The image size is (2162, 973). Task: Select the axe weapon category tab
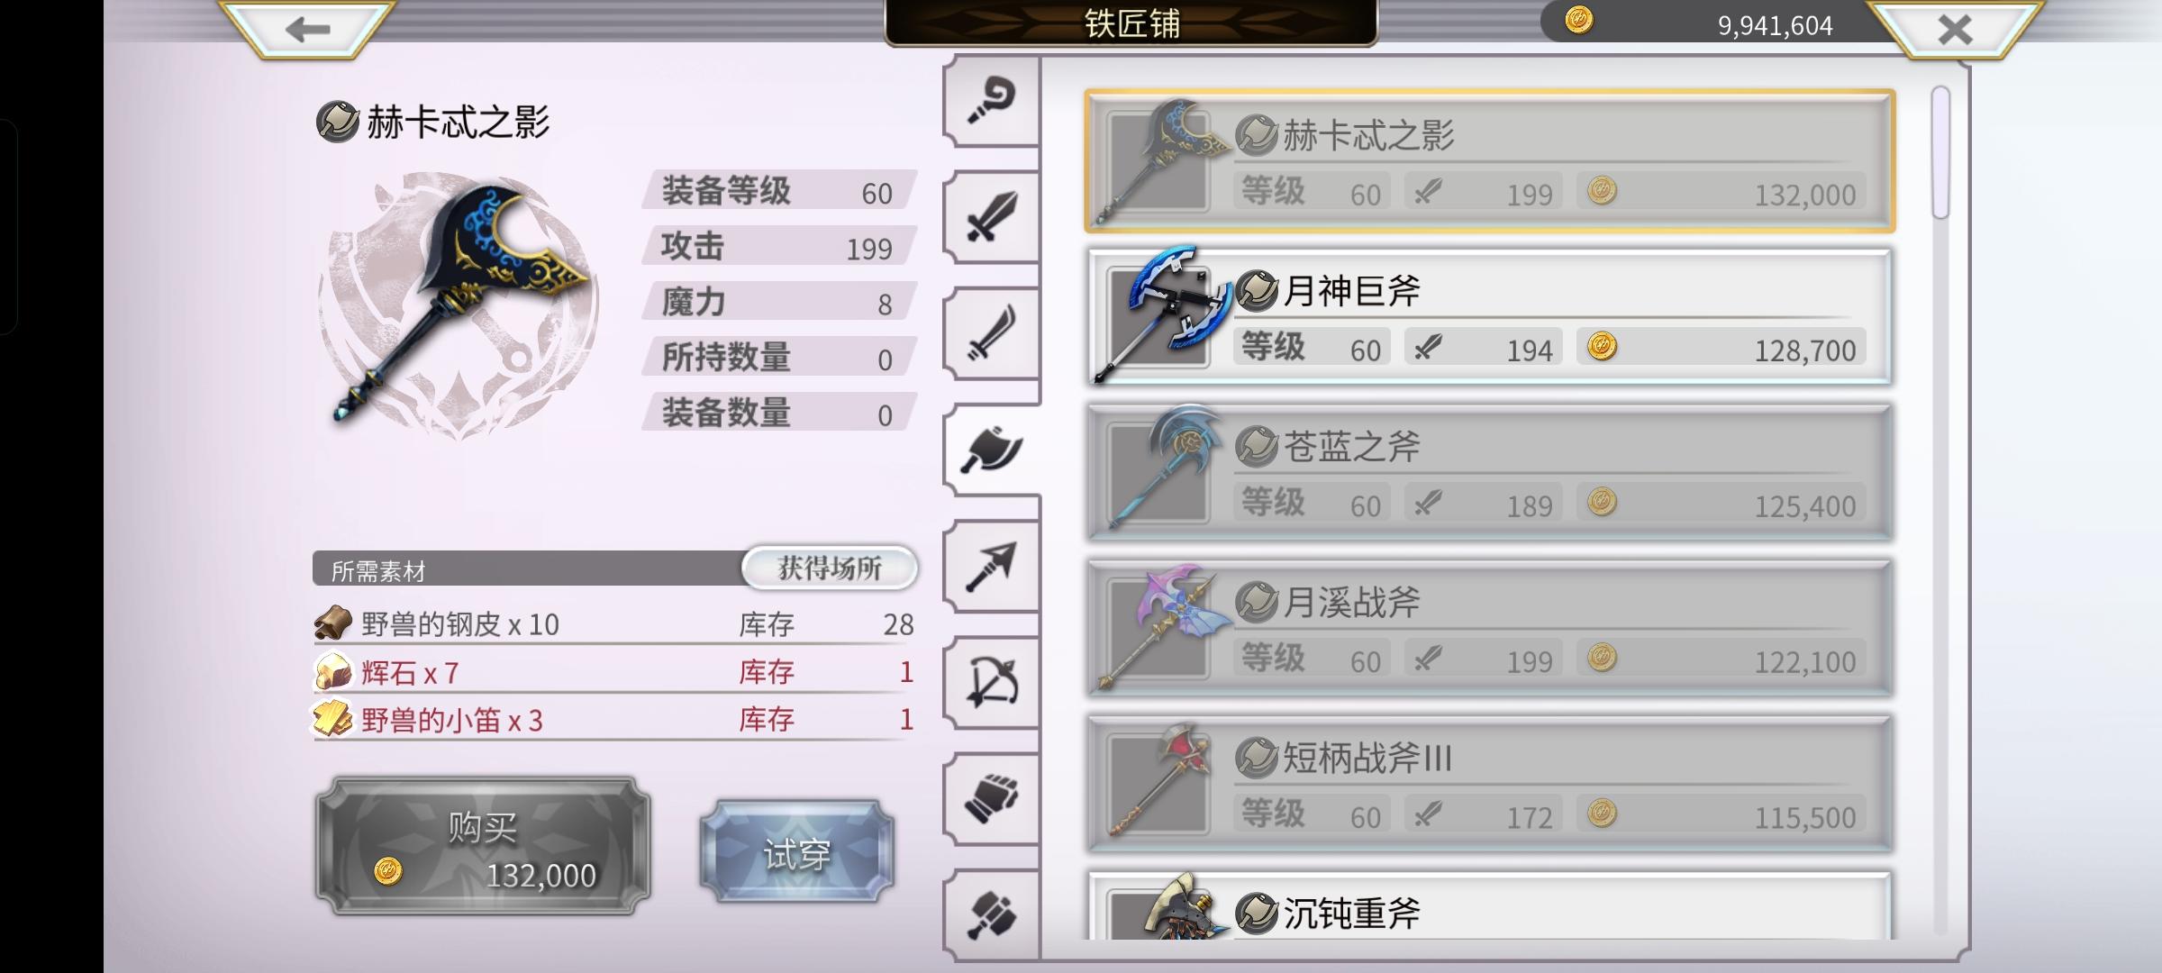pyautogui.click(x=991, y=450)
